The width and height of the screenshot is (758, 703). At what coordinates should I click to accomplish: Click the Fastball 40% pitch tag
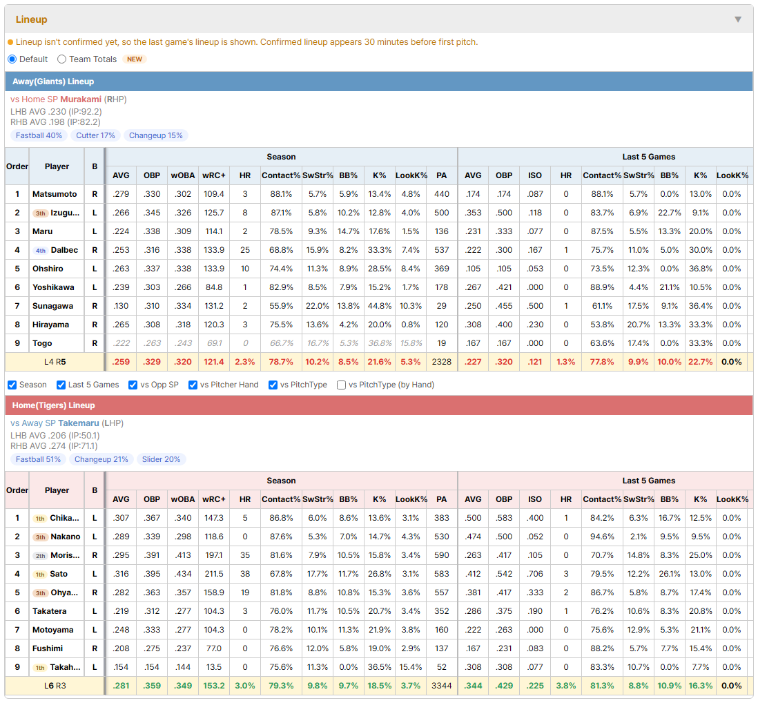[39, 135]
